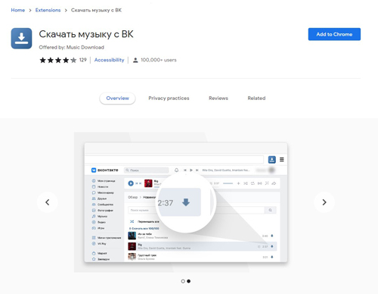378x294 pixels.
Task: Select the second carousel dot indicator
Action: click(x=189, y=281)
